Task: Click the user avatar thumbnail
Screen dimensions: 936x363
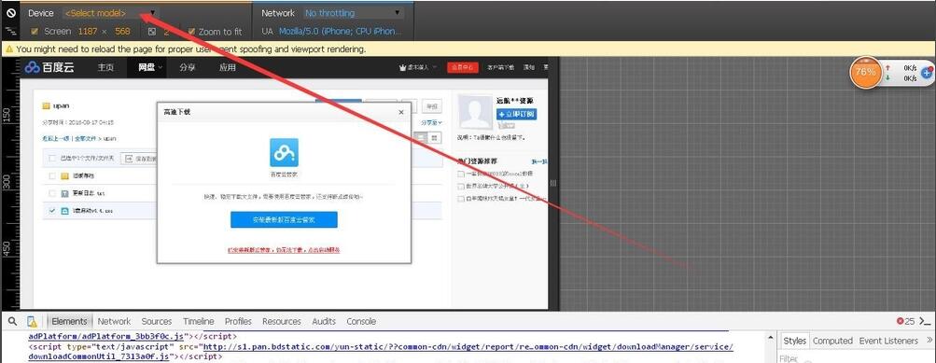Action: (x=475, y=112)
